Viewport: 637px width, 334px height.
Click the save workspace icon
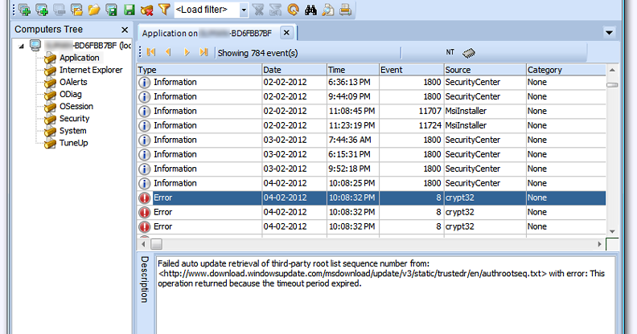click(x=111, y=10)
